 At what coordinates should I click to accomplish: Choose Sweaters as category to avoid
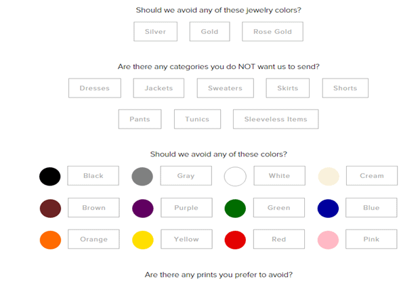click(x=225, y=88)
